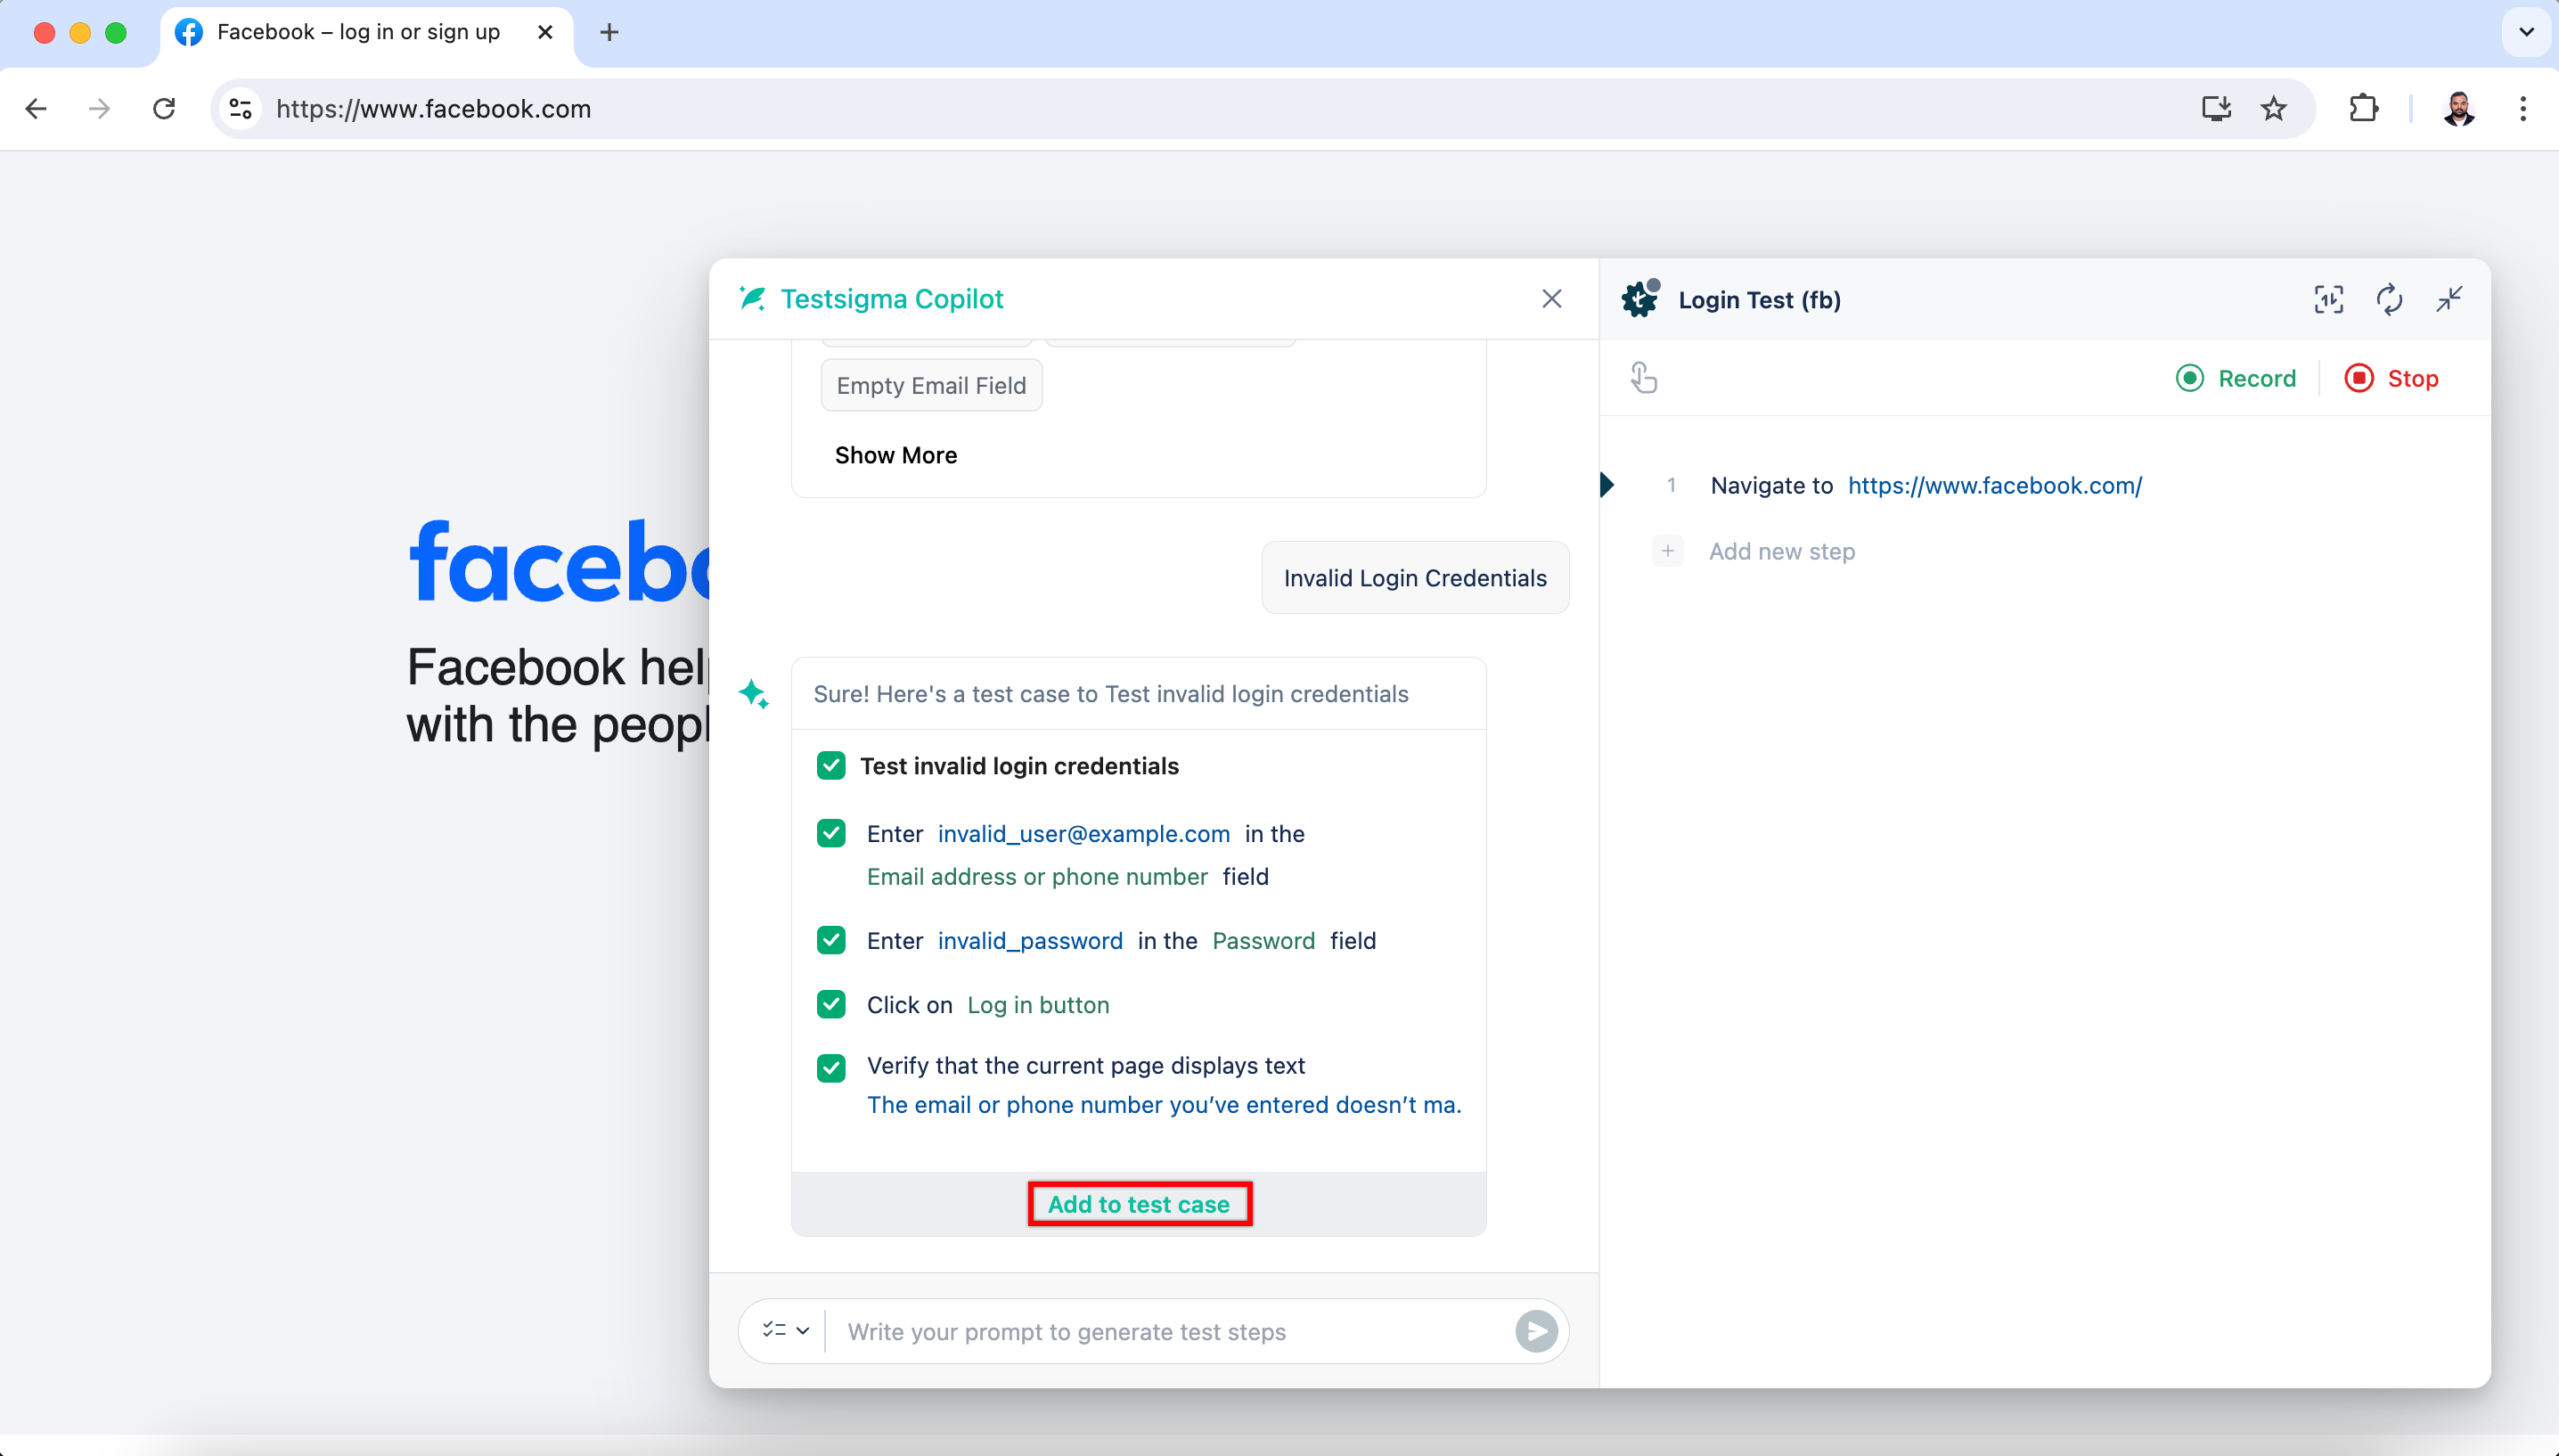
Task: Click the step counter capture icon
Action: coord(2328,299)
